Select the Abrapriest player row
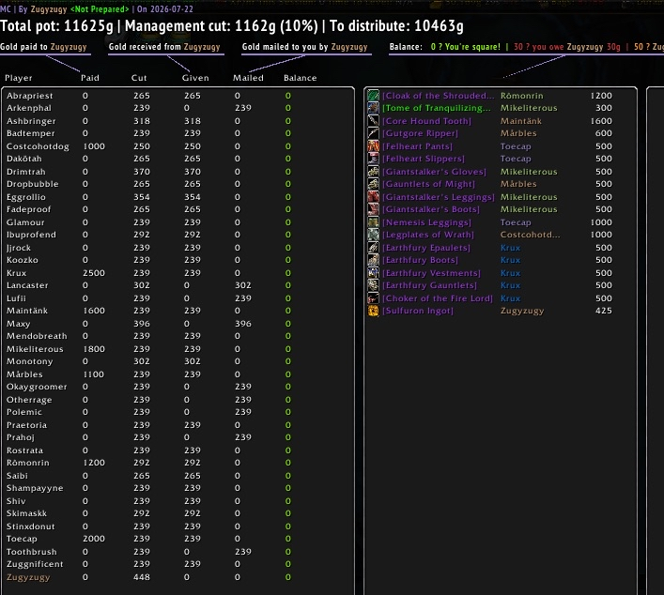This screenshot has width=664, height=595. point(178,96)
